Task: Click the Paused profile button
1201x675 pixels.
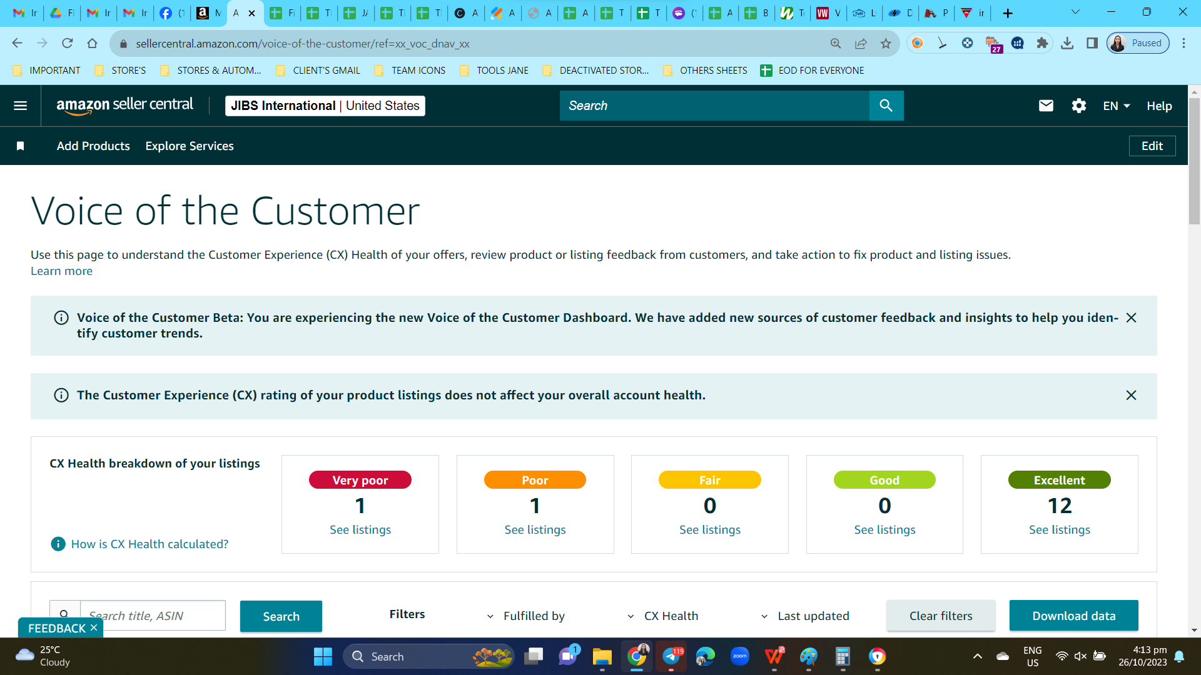Action: pos(1138,43)
